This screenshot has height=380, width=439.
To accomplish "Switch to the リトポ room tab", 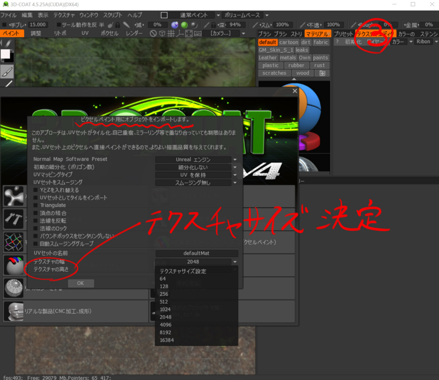I will pos(60,33).
